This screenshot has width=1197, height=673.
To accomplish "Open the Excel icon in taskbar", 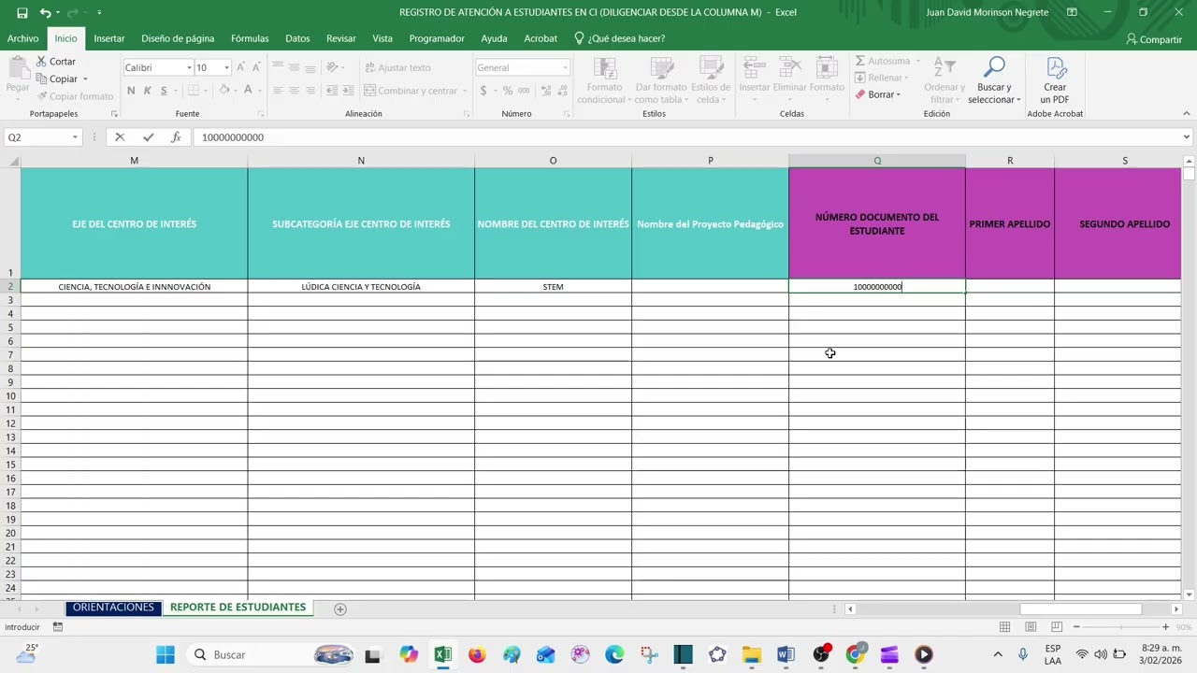I will (443, 654).
